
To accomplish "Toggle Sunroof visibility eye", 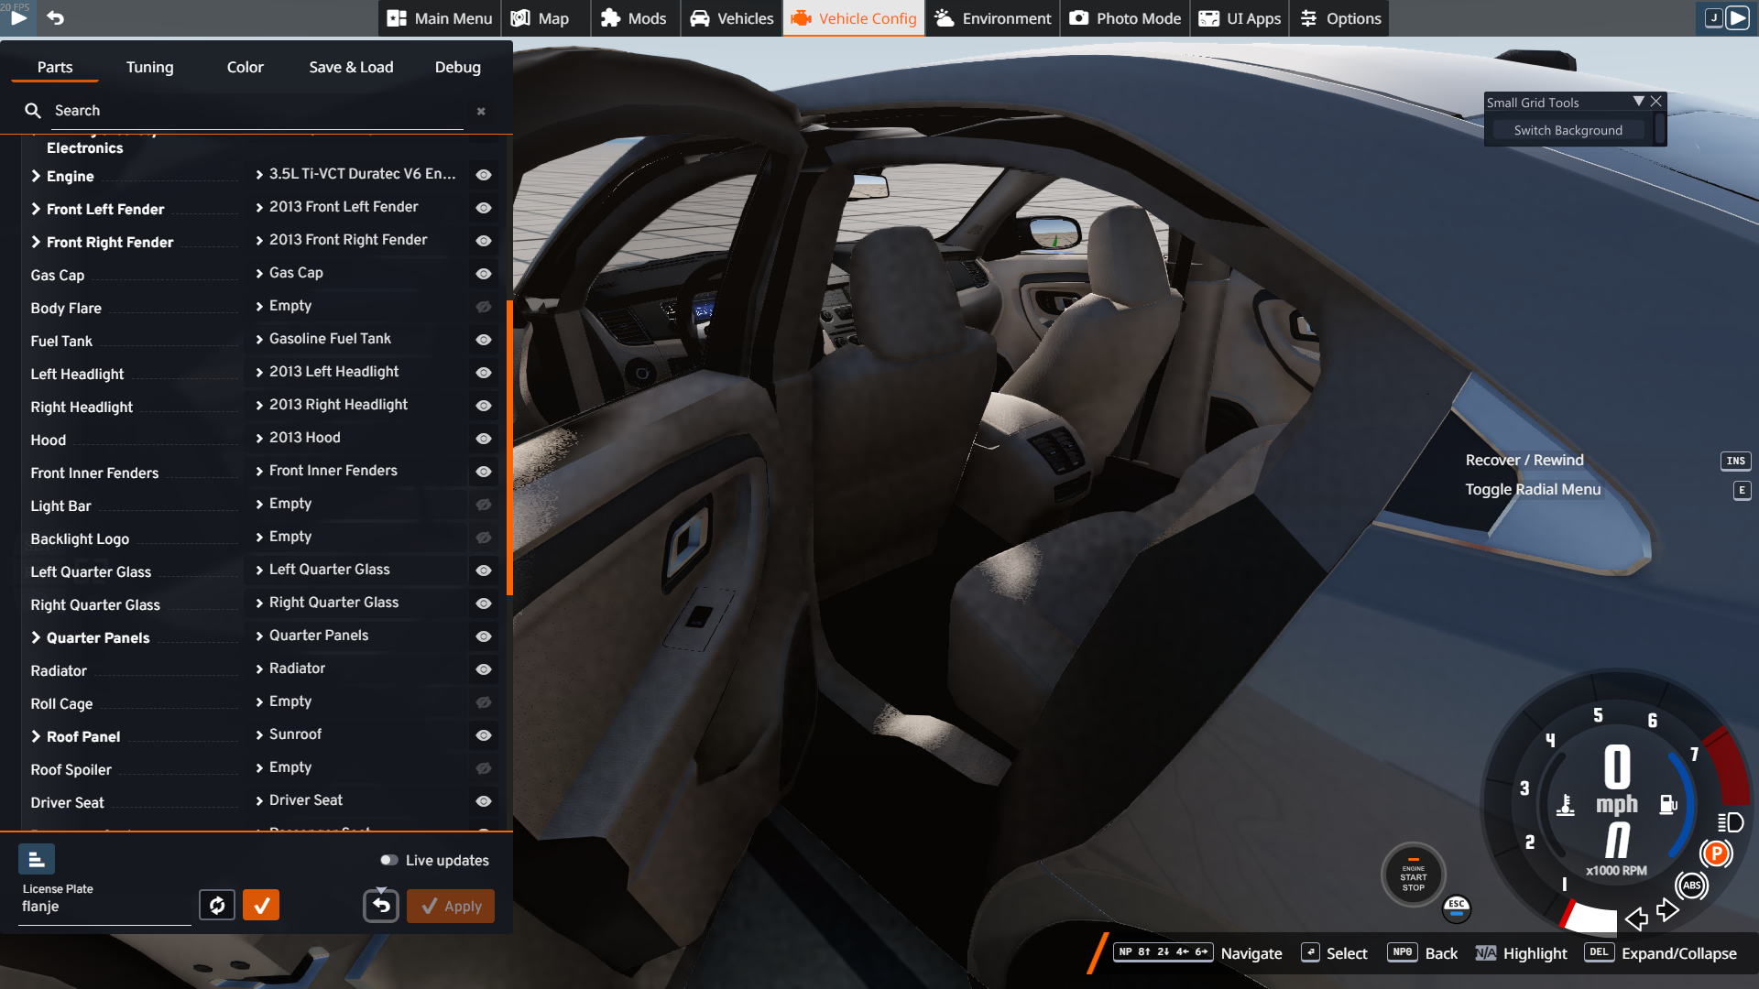I will (484, 735).
